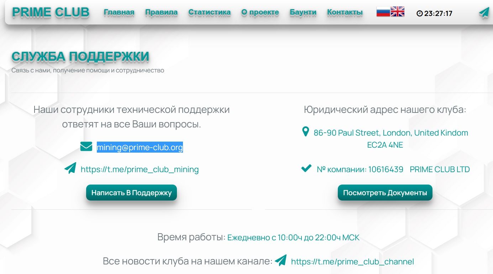The height and width of the screenshot is (274, 493).
Task: Open the Telegram plane icon in header
Action: coord(484,13)
